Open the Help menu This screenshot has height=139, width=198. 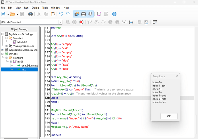coord(66,8)
